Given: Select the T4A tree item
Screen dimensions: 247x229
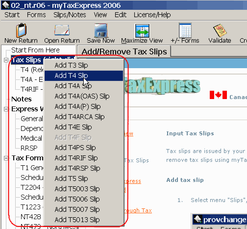Looking at the screenshot, I should point(32,80).
